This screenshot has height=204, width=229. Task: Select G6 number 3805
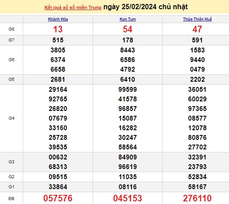[x=58, y=50]
